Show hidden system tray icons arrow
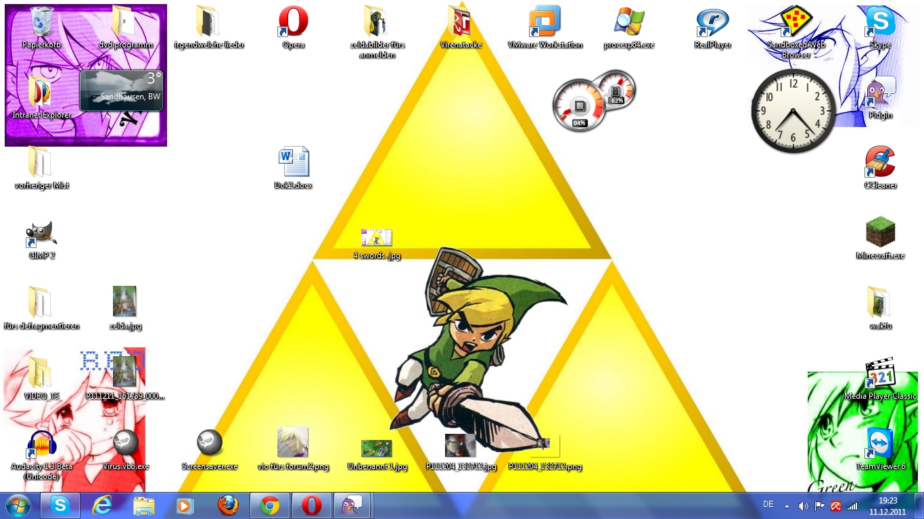The width and height of the screenshot is (924, 519). (787, 505)
